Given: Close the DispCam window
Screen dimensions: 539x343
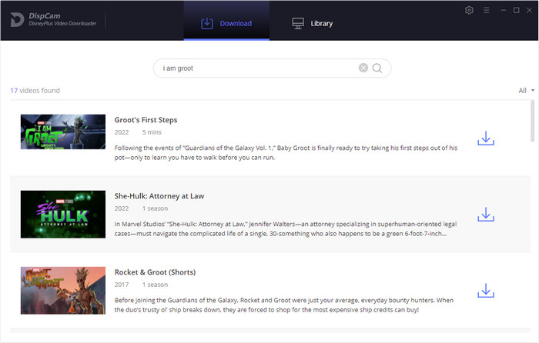Looking at the screenshot, I should click(x=530, y=10).
